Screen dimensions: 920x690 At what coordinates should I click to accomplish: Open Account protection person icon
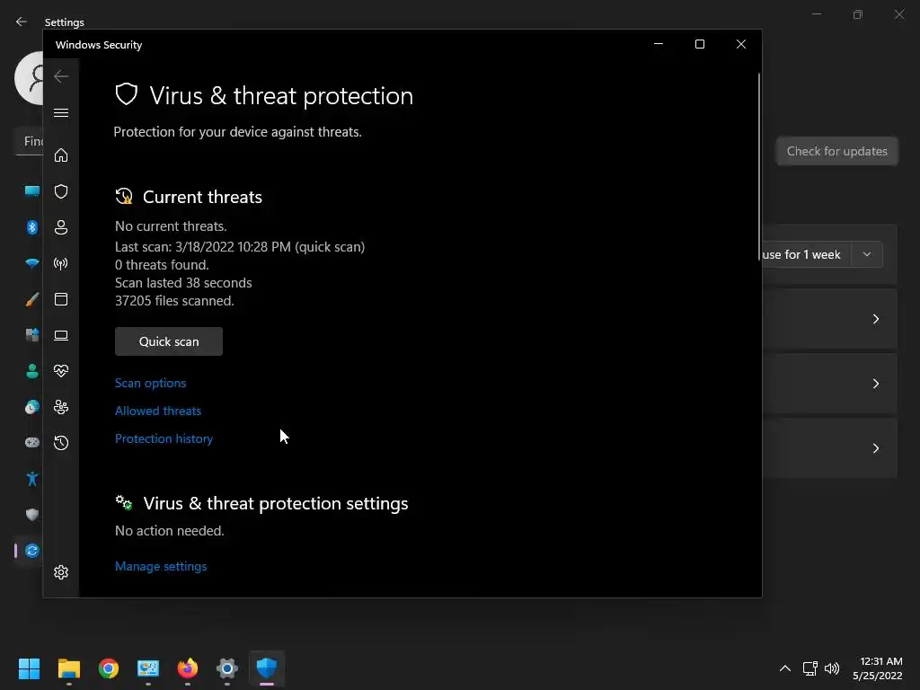click(x=61, y=227)
